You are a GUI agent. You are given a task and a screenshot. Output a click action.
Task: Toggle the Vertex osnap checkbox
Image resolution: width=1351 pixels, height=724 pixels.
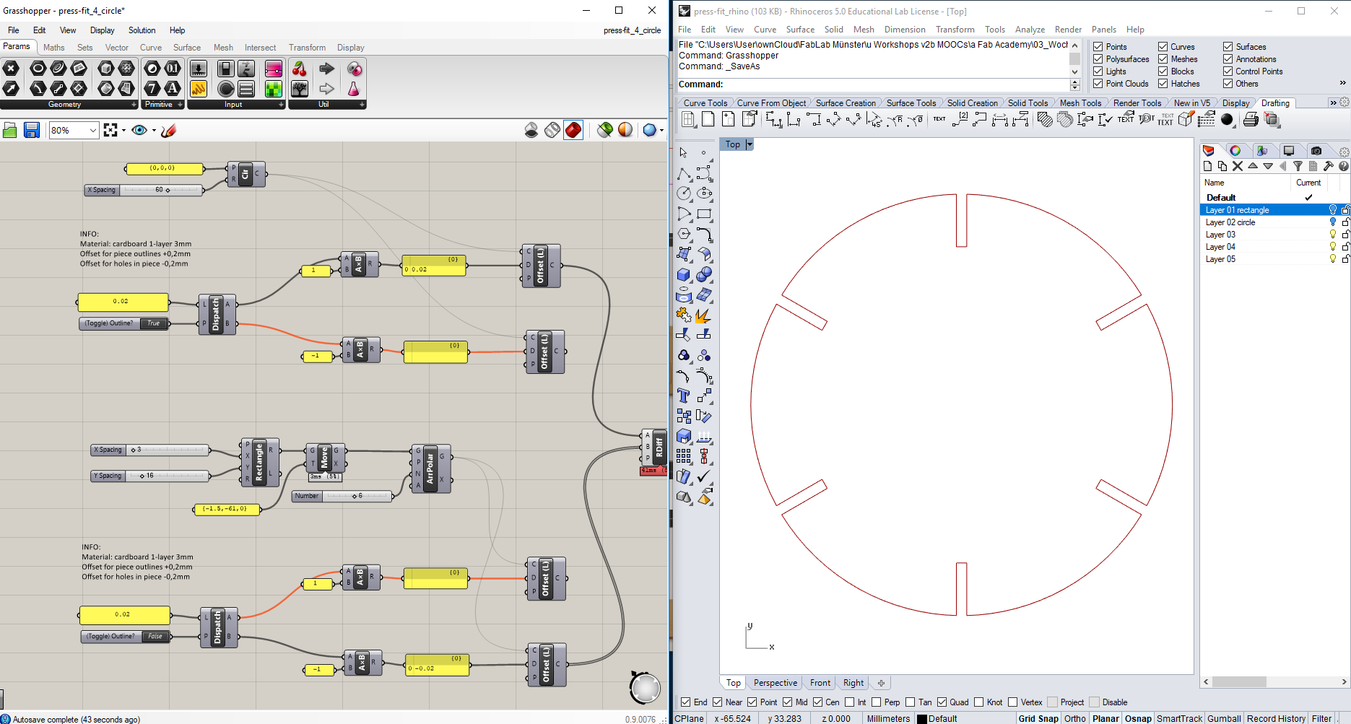coord(1012,702)
